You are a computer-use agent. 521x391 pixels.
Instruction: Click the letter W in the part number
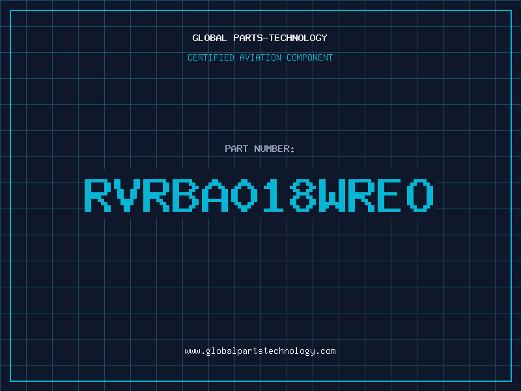pyautogui.click(x=331, y=195)
